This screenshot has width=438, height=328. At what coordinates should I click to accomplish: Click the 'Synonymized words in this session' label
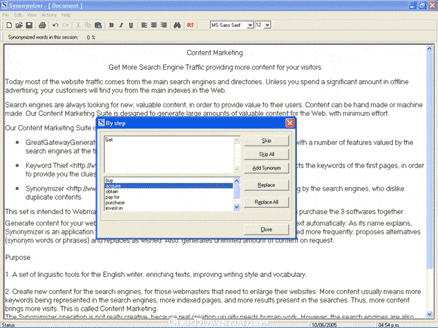(x=43, y=37)
